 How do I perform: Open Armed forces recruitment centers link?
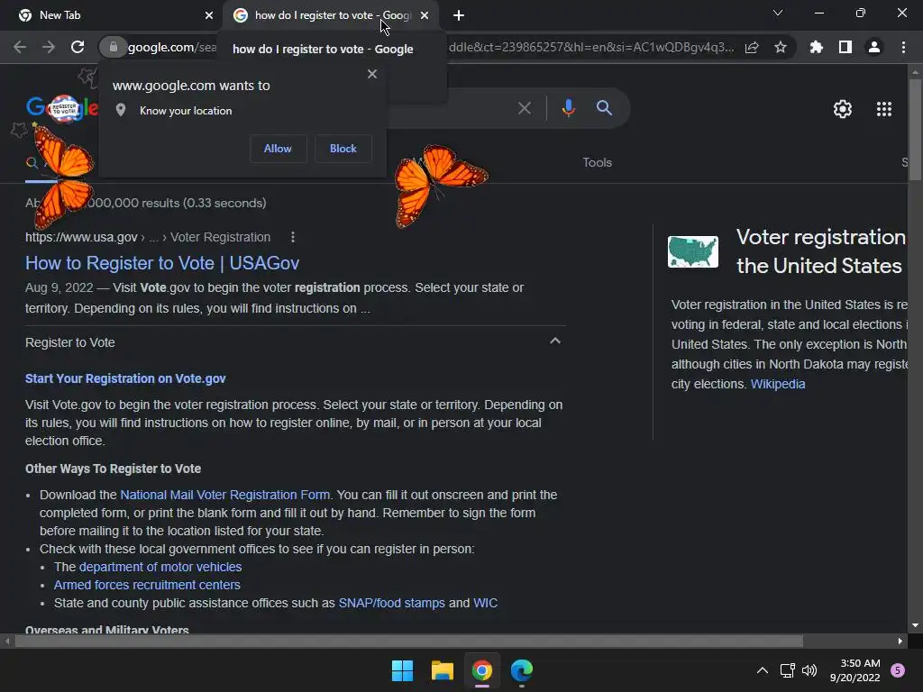147,585
